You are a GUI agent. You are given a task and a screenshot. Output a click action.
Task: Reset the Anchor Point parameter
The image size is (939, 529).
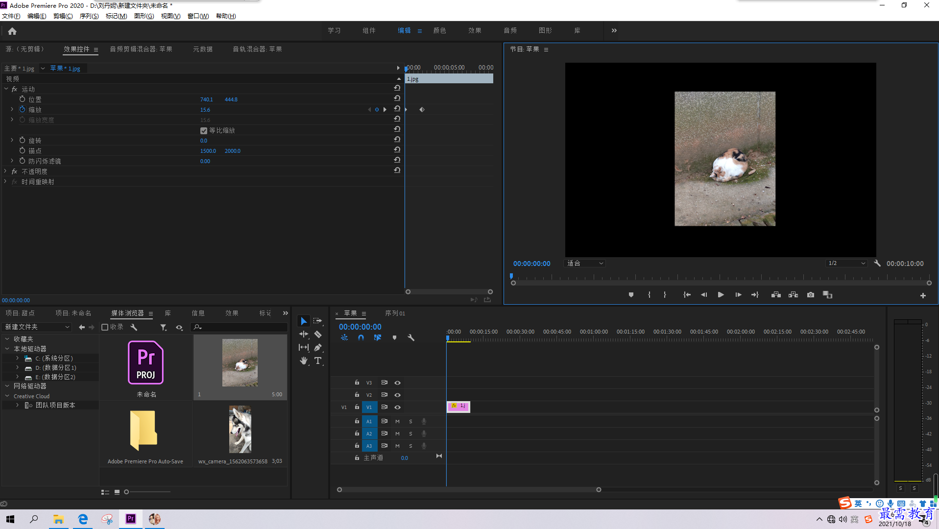pyautogui.click(x=397, y=149)
